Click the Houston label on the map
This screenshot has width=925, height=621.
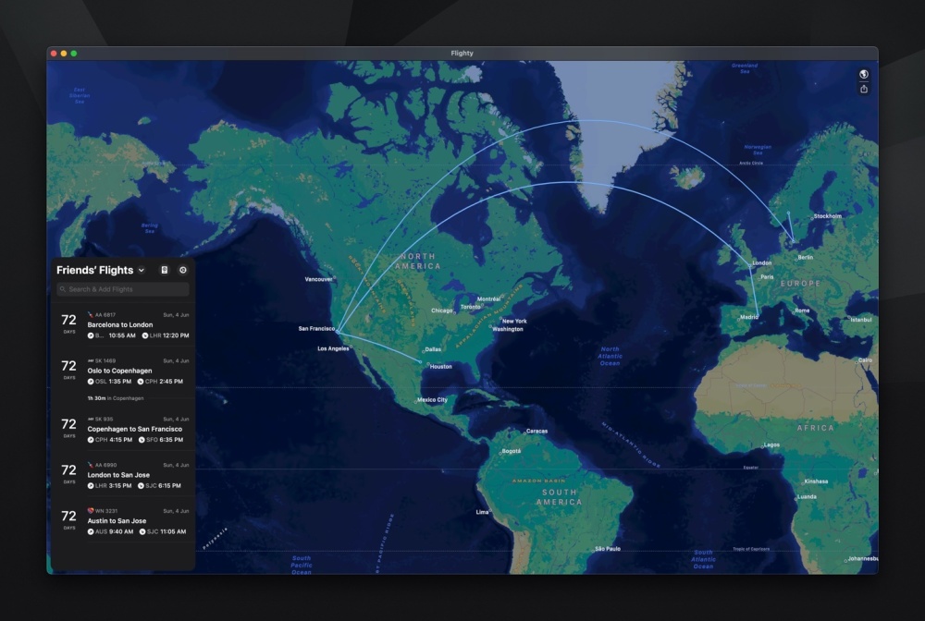point(440,367)
